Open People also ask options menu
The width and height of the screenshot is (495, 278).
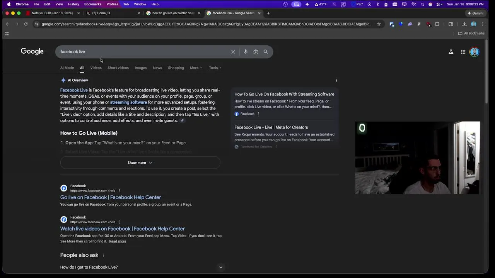(x=104, y=255)
